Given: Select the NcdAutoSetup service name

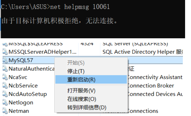Looking at the screenshot, I should tap(28, 94).
